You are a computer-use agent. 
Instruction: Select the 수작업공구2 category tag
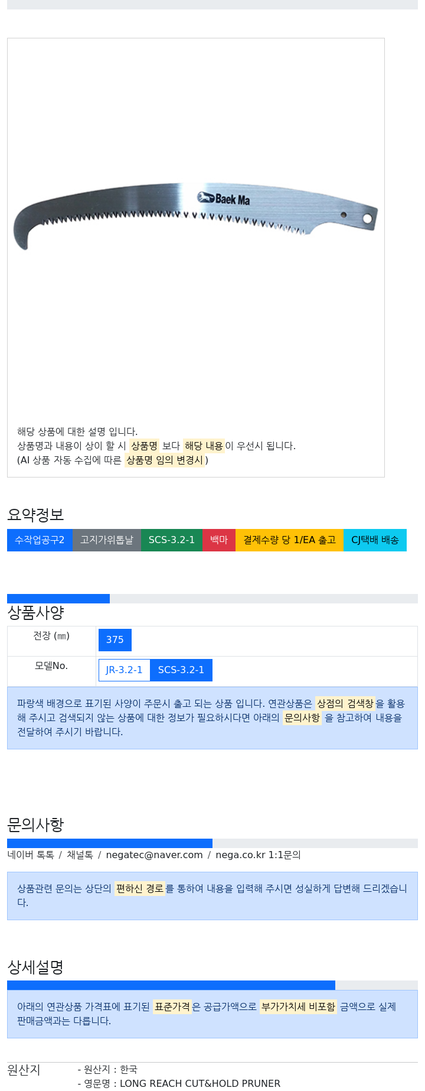[40, 540]
